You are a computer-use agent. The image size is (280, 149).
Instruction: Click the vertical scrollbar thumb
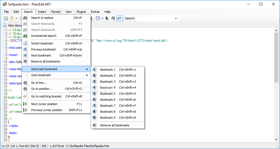tap(276, 58)
